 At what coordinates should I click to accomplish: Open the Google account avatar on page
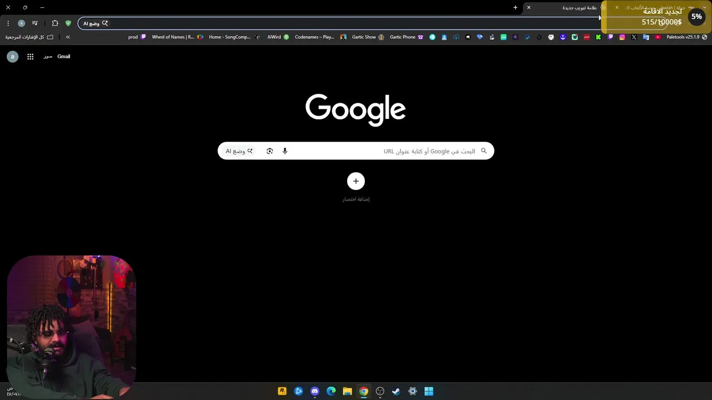point(12,57)
